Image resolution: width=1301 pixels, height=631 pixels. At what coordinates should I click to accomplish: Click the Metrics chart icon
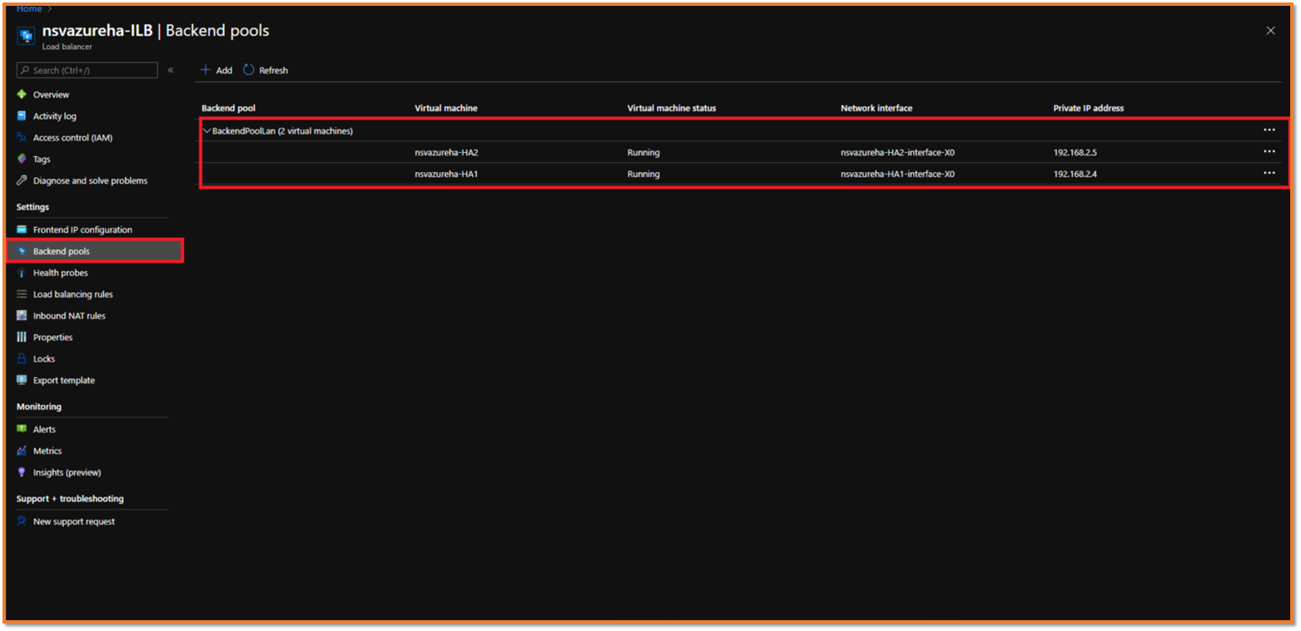point(22,451)
